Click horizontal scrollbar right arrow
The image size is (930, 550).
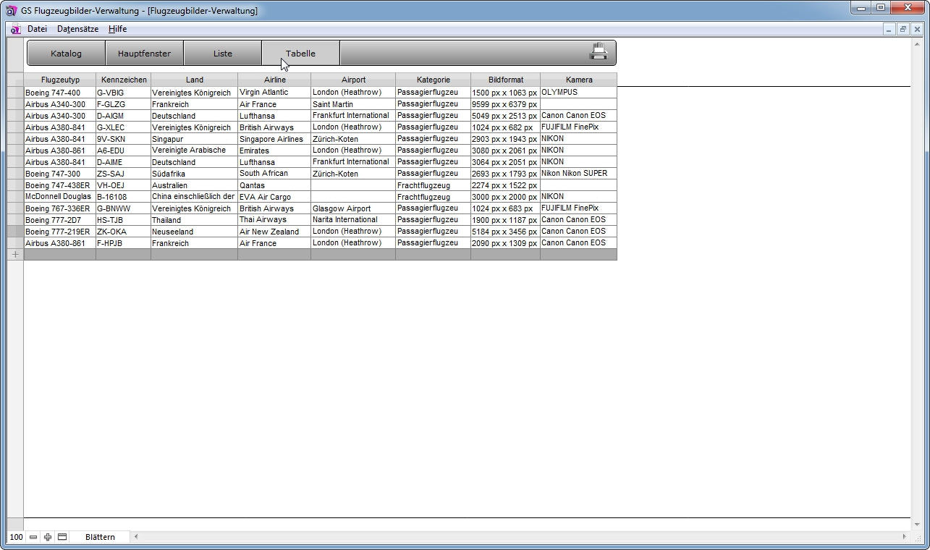tap(904, 537)
